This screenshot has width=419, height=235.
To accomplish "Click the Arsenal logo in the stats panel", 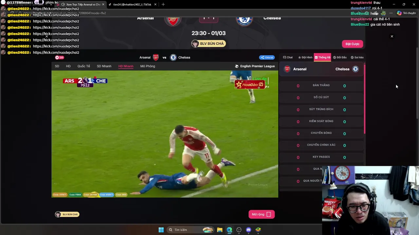I will coord(287,69).
